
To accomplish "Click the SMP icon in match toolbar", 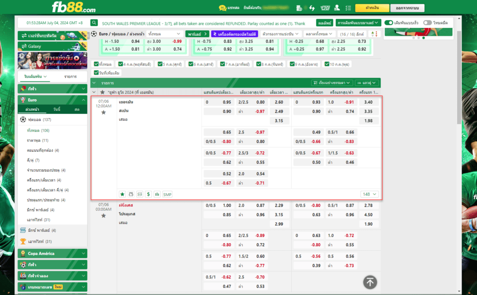I will (x=167, y=194).
